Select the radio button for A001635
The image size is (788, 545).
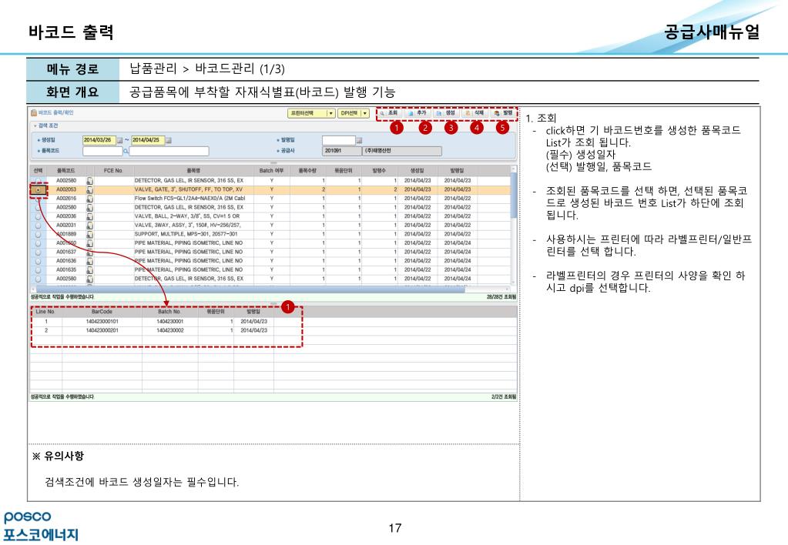tap(39, 269)
